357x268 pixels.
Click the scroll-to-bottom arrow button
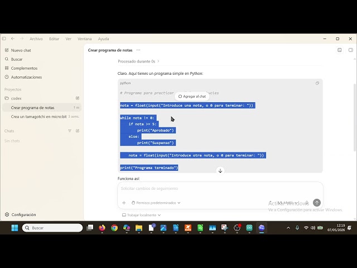point(220,171)
